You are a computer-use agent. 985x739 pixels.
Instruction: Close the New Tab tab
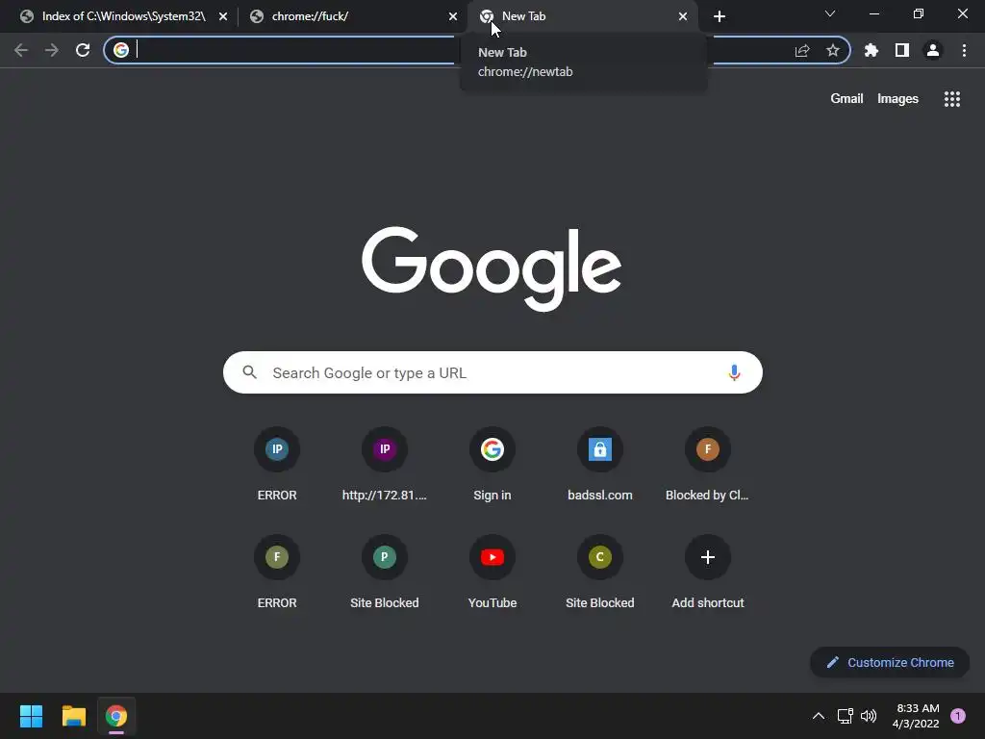coord(683,16)
